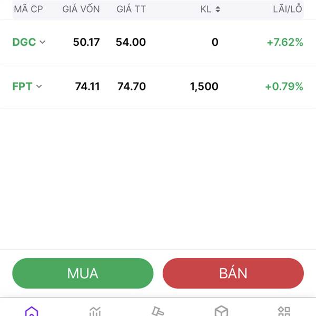316x316 pixels.
Task: Click the LÃI/LỖ column header
Action: coord(288,9)
